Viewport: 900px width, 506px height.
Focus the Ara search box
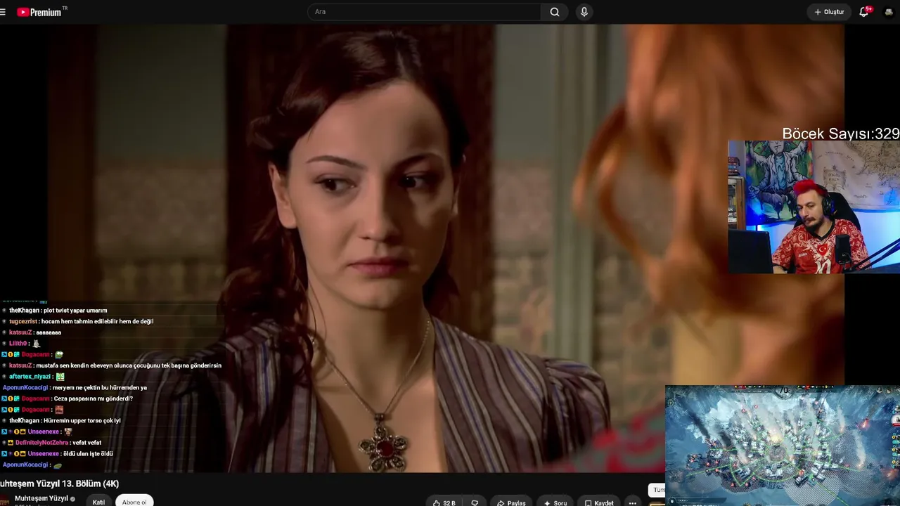[x=424, y=12]
